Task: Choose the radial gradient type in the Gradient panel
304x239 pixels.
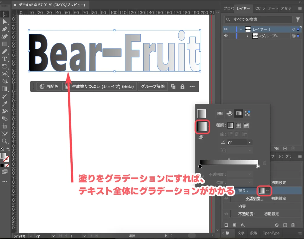Action: [x=239, y=125]
